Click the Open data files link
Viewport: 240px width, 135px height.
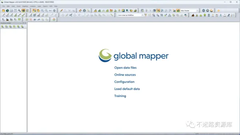click(x=125, y=68)
